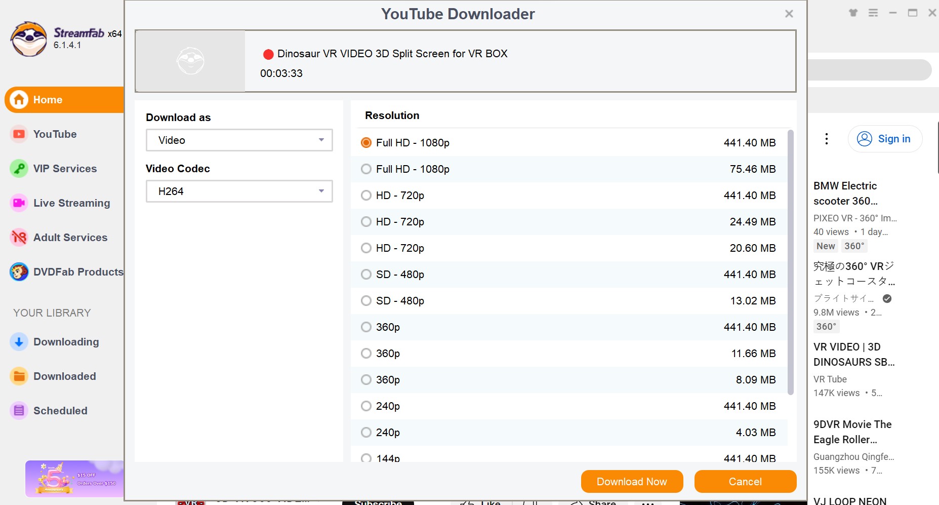This screenshot has width=939, height=505.
Task: Open the Downloading arrow icon
Action: 19,342
